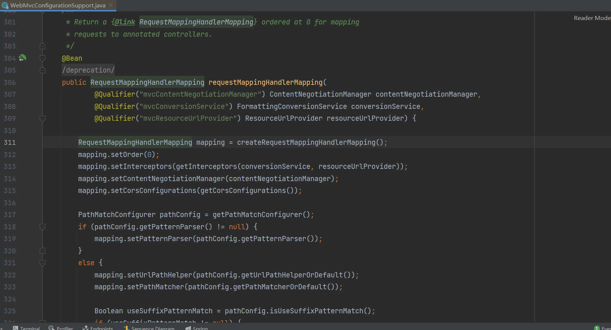Image resolution: width=611 pixels, height=330 pixels.
Task: Click getInterceptors call on line 313
Action: tap(206, 166)
